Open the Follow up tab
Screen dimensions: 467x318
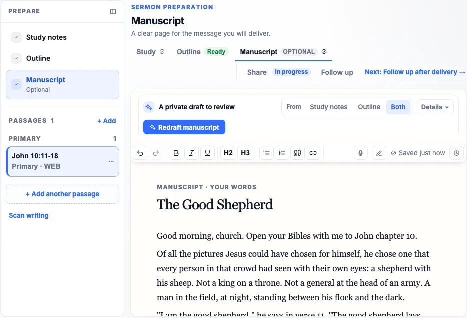(x=337, y=72)
